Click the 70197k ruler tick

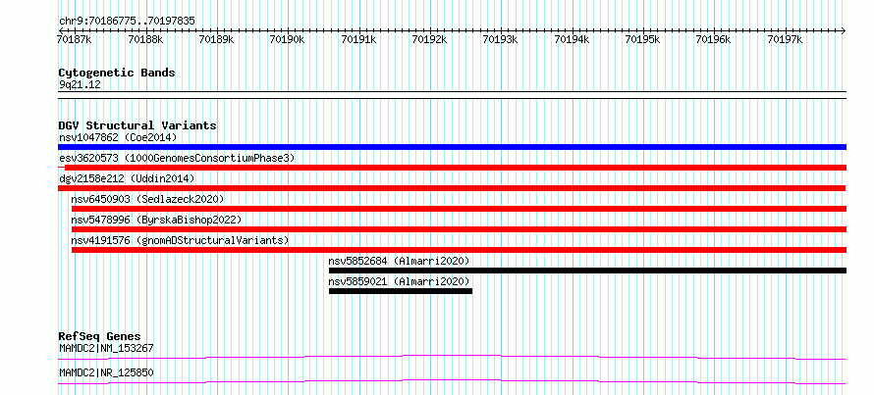coord(786,39)
